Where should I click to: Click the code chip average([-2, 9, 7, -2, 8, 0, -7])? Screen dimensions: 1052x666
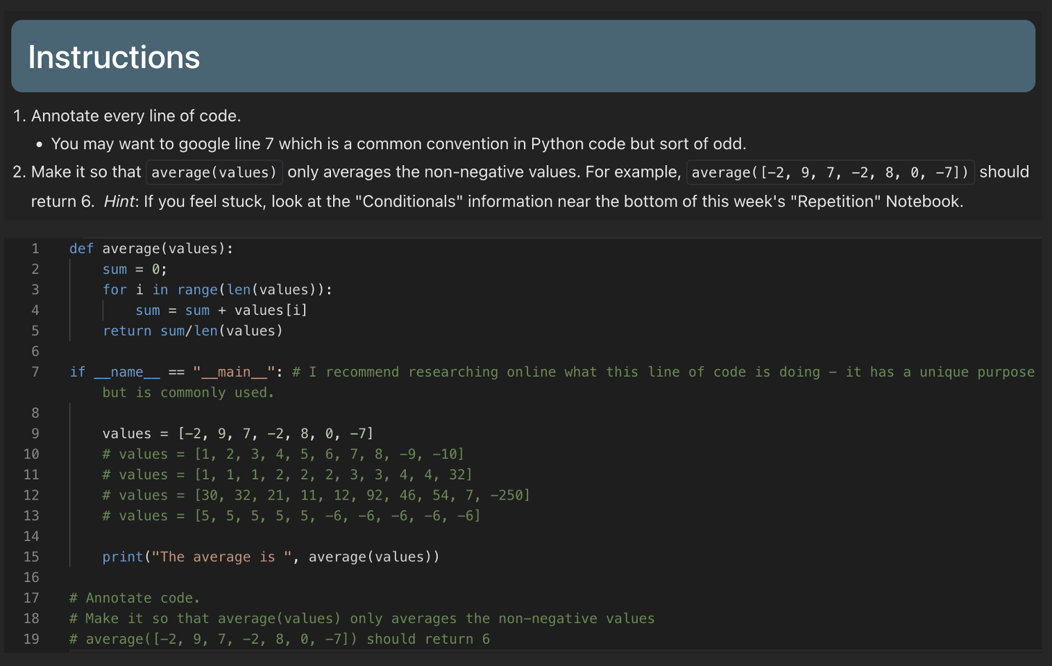(x=829, y=172)
